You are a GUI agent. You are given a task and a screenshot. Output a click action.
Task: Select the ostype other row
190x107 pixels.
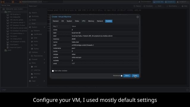pos(95,54)
